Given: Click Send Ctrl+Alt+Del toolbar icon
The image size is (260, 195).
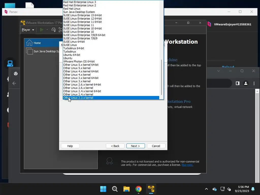Looking at the screenshot, I should pyautogui.click(x=53, y=30).
